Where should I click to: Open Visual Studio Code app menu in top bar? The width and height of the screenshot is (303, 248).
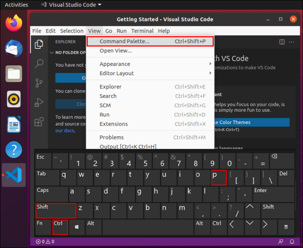tap(72, 5)
